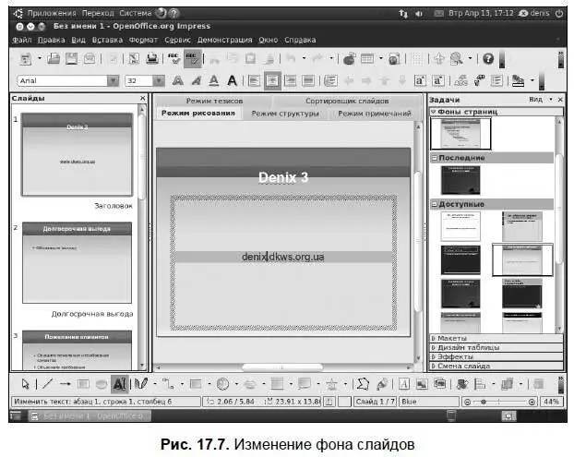Open the Fontwork Gallery icon
Screen dimensions: 574x457
404,384
